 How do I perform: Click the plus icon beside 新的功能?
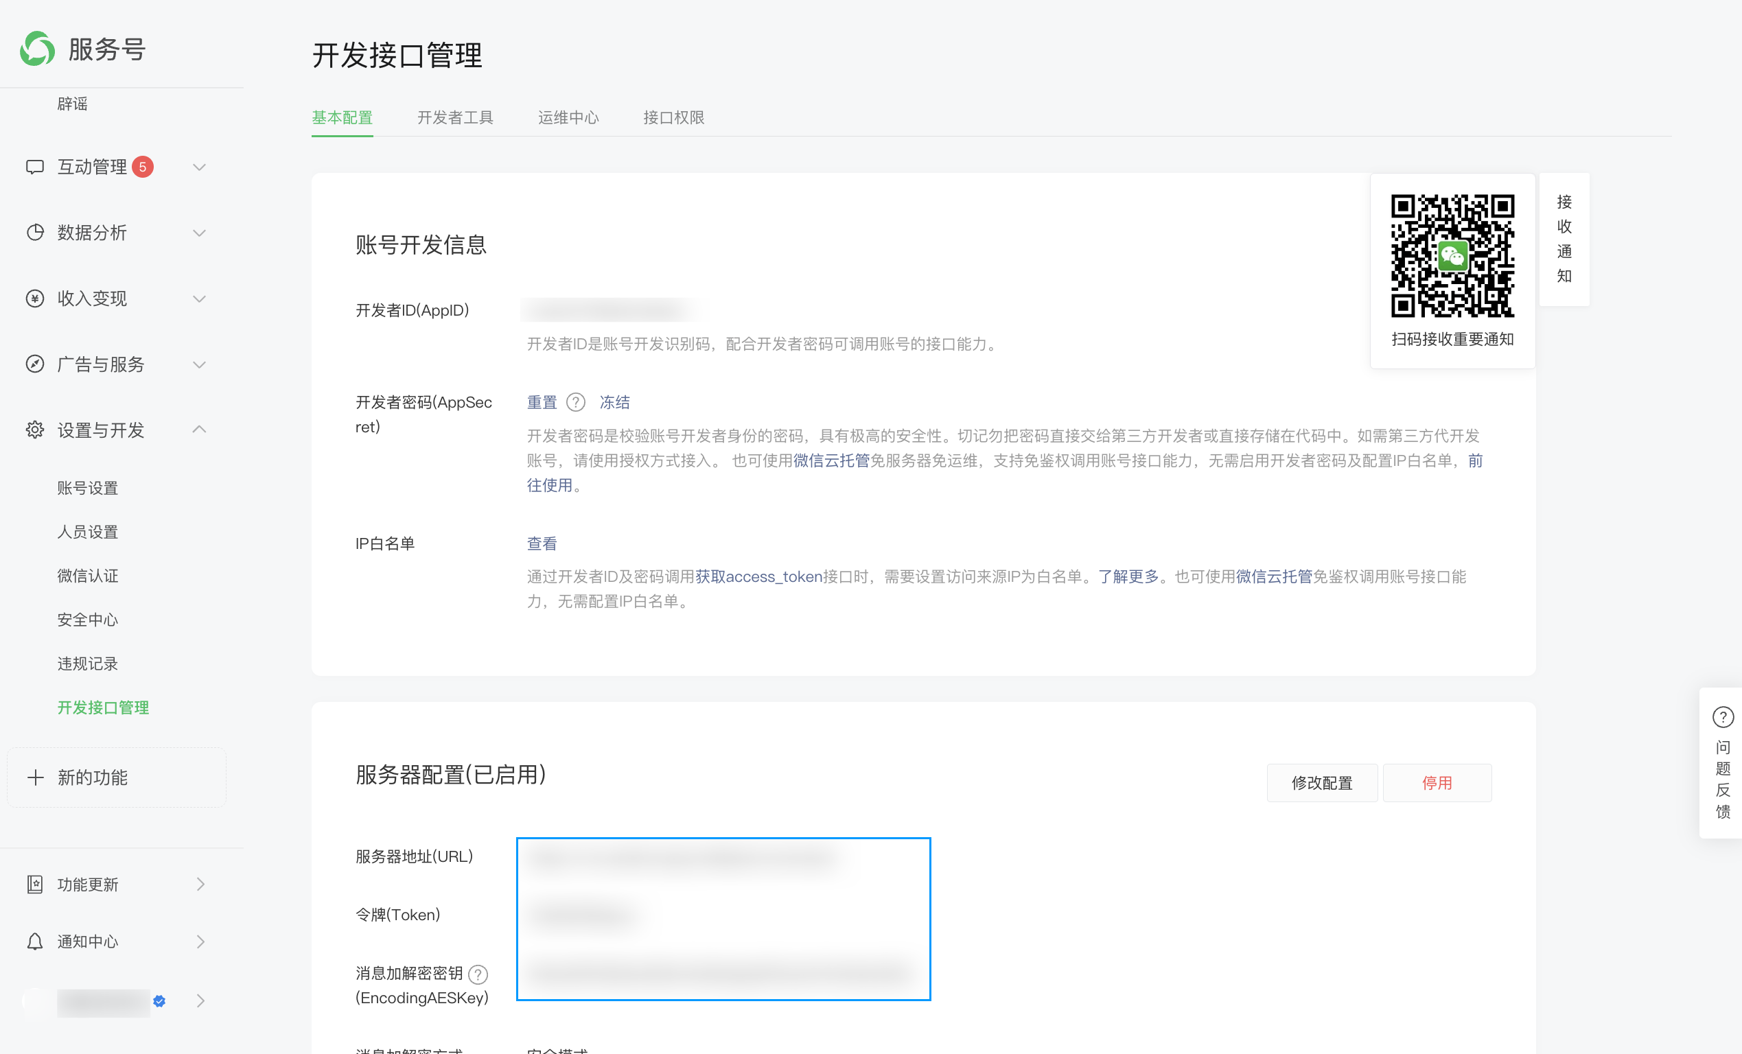[x=36, y=777]
